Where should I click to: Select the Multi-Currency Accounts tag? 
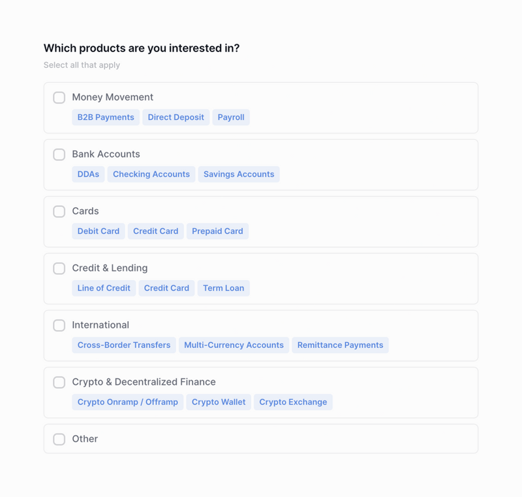[x=234, y=345]
